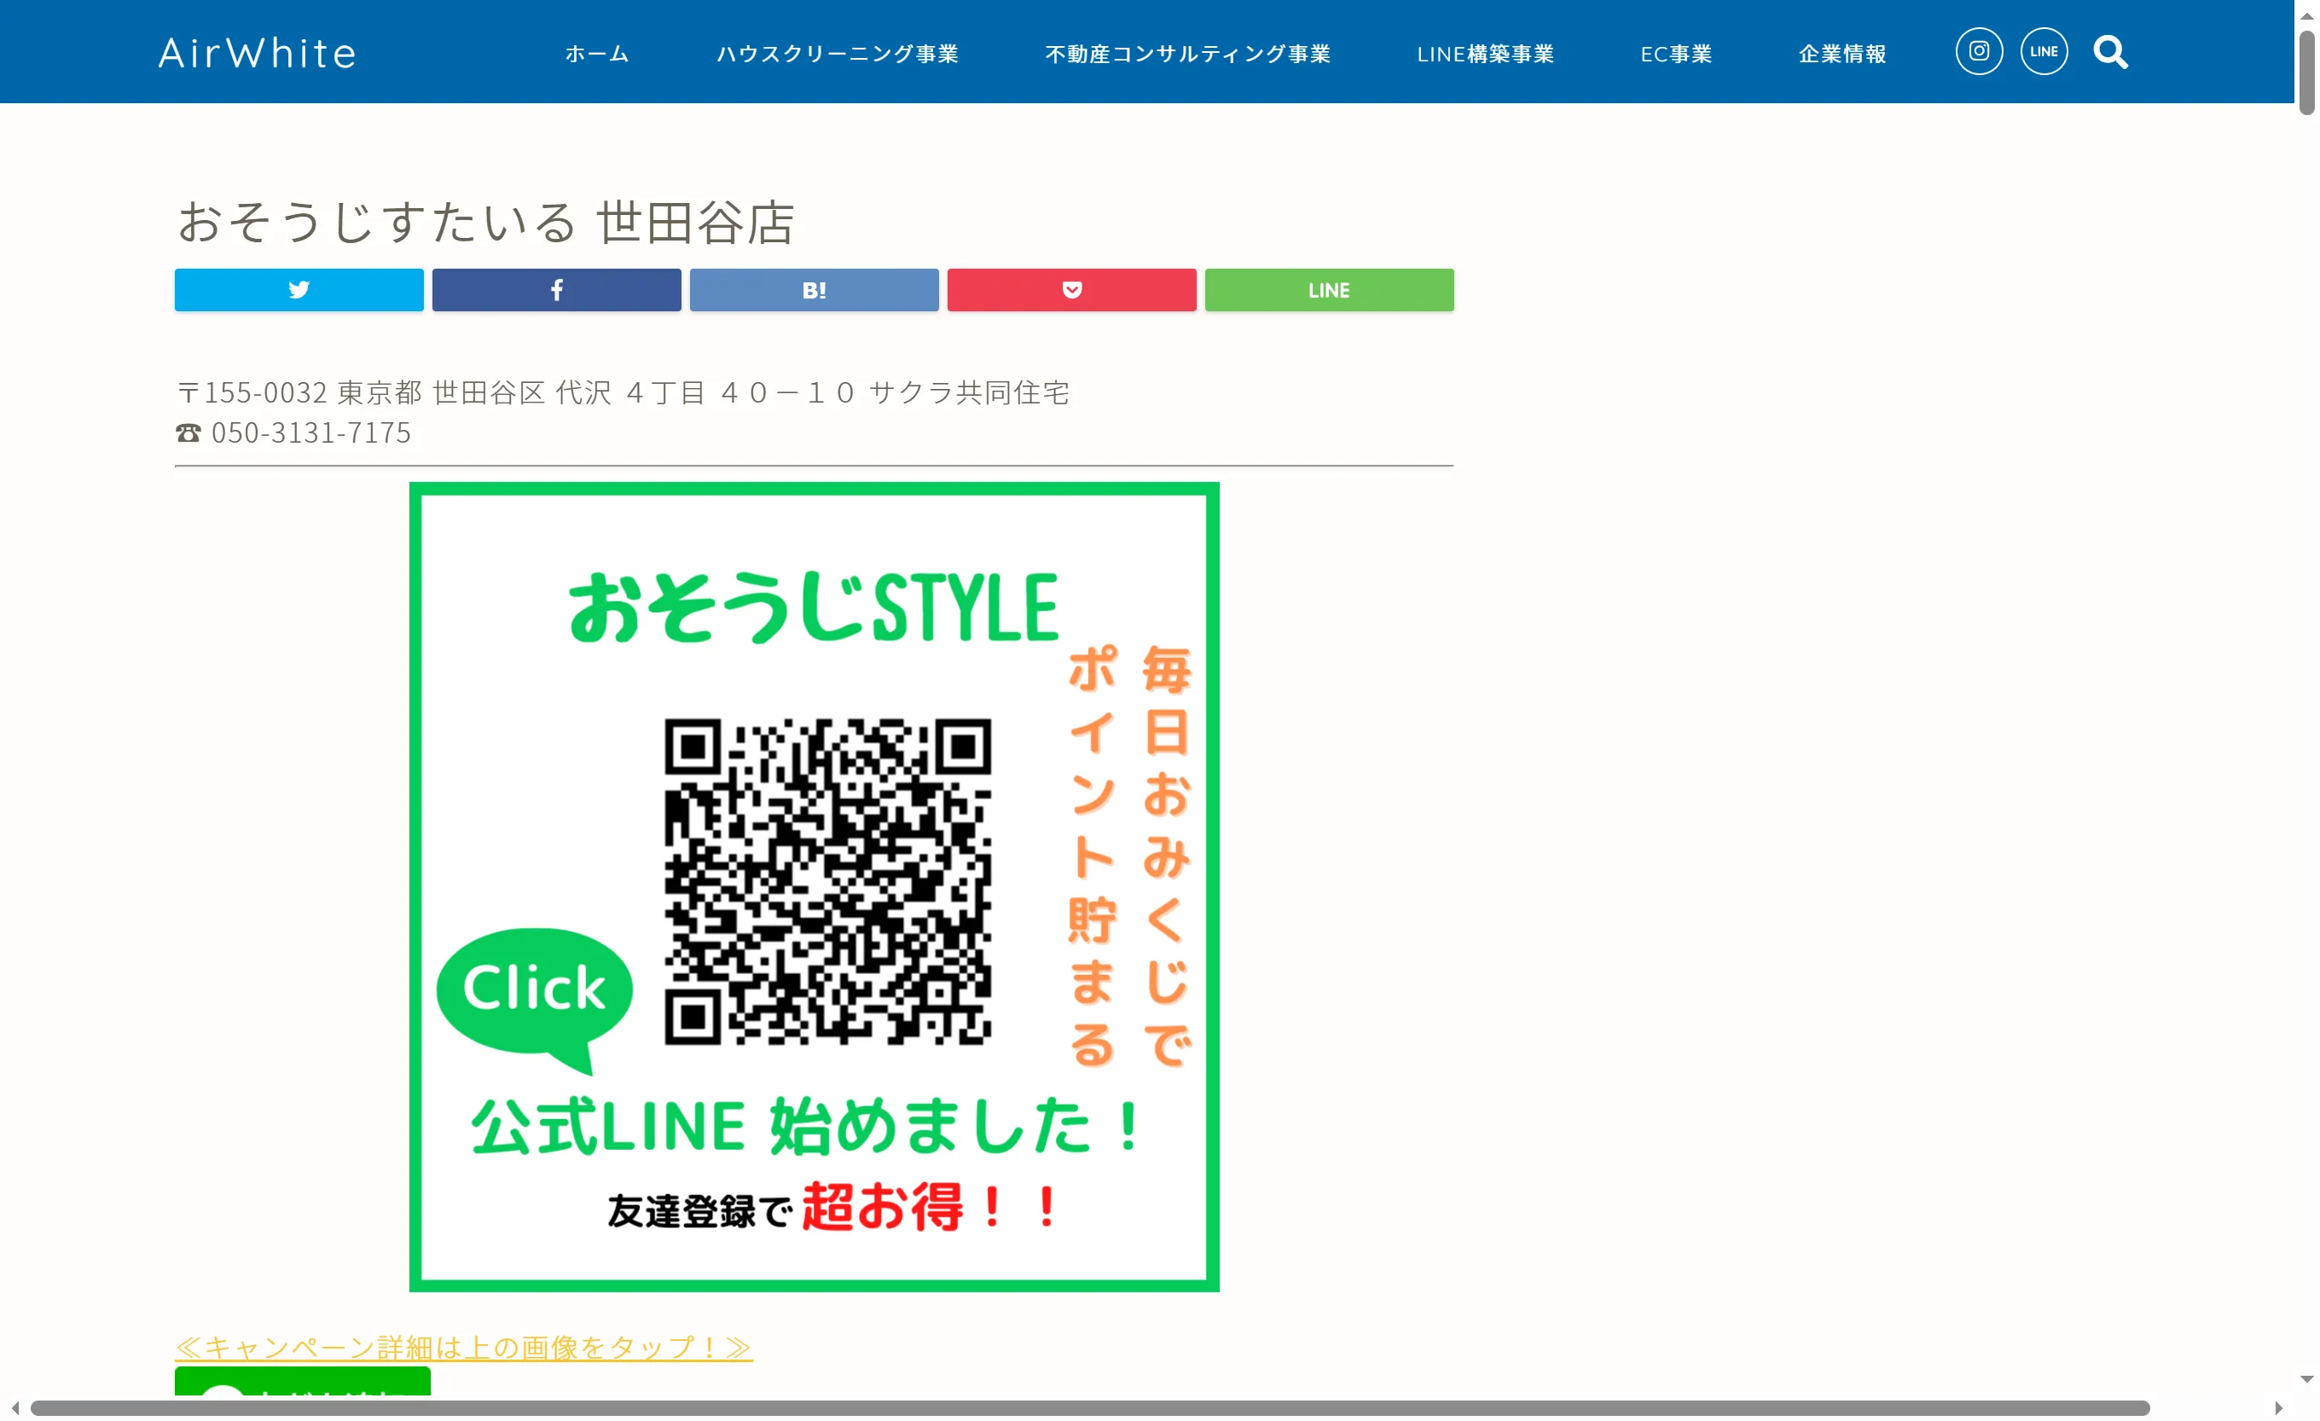Image resolution: width=2320 pixels, height=1421 pixels.
Task: Click the green Click speech bubble
Action: pos(534,989)
